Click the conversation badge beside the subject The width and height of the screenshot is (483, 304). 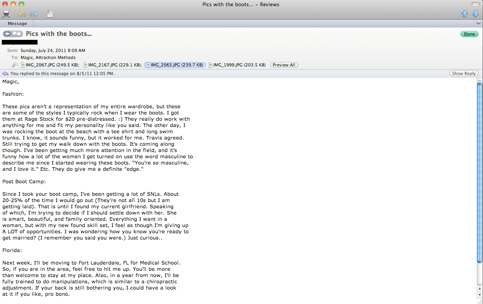click(x=13, y=34)
